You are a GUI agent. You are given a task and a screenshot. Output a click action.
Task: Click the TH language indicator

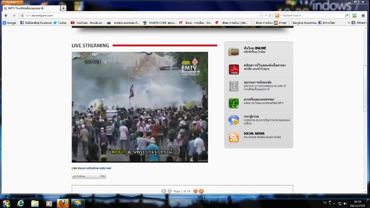click(x=325, y=203)
